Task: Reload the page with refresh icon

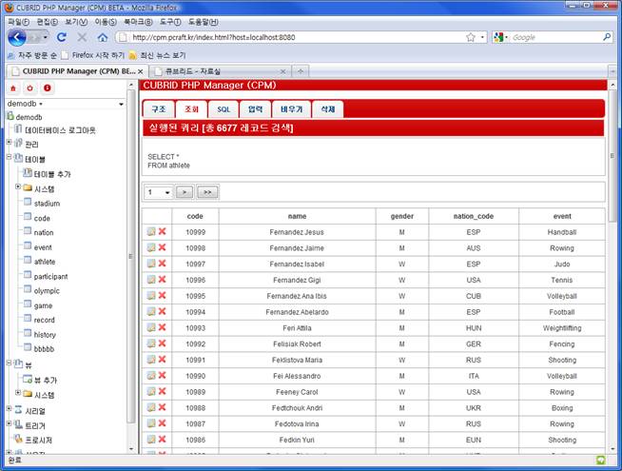Action: point(61,37)
